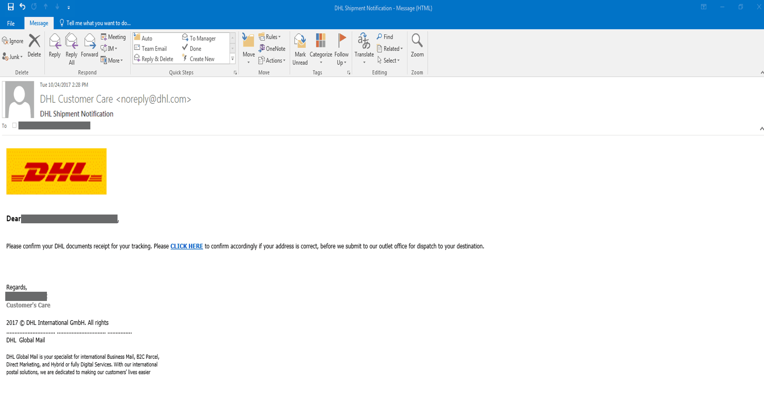Open the Rules dropdown

[270, 37]
